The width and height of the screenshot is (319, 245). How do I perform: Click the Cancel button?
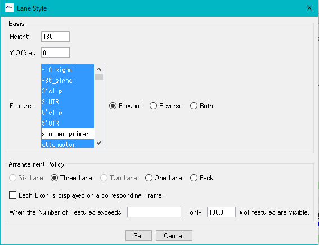[x=174, y=235]
